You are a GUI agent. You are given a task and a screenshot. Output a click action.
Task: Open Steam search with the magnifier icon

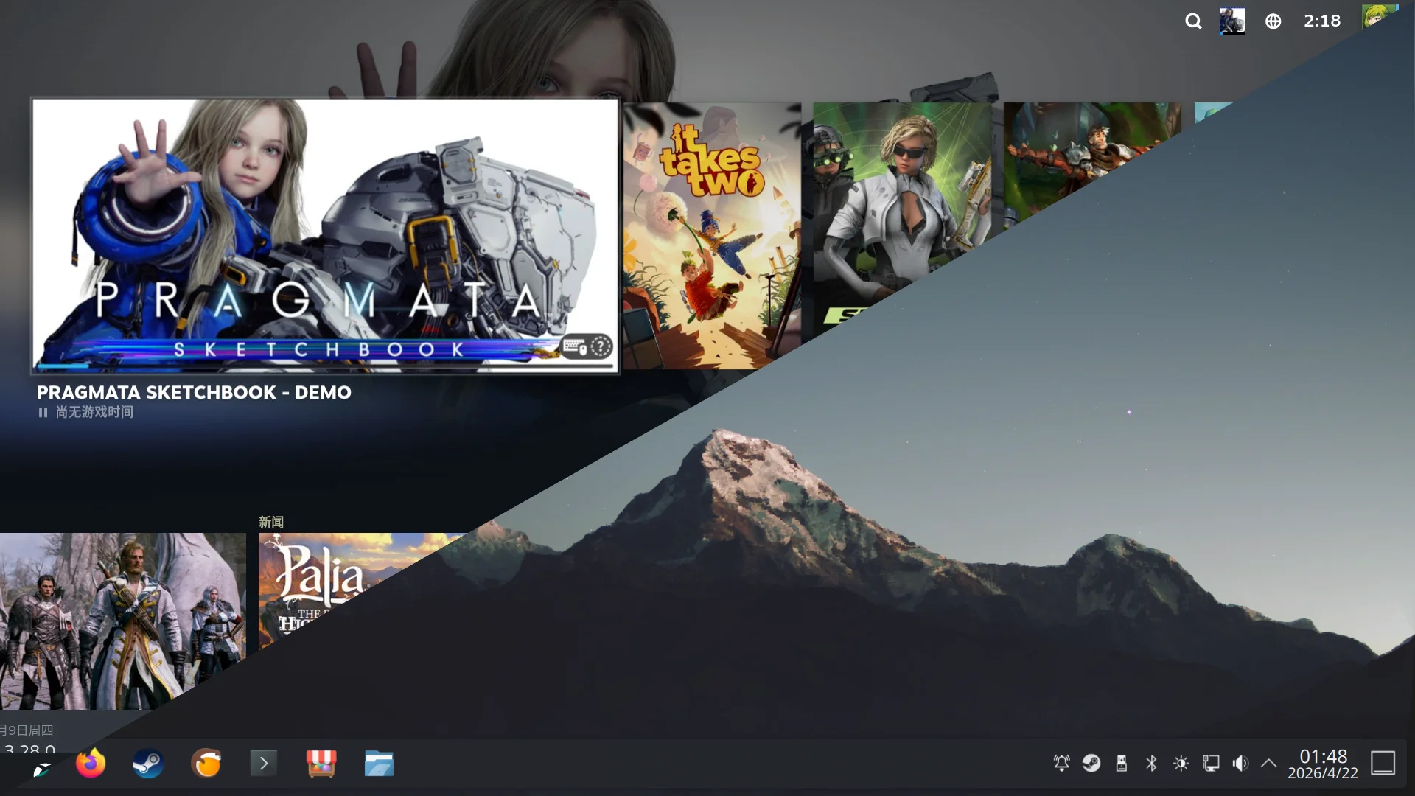tap(1193, 21)
